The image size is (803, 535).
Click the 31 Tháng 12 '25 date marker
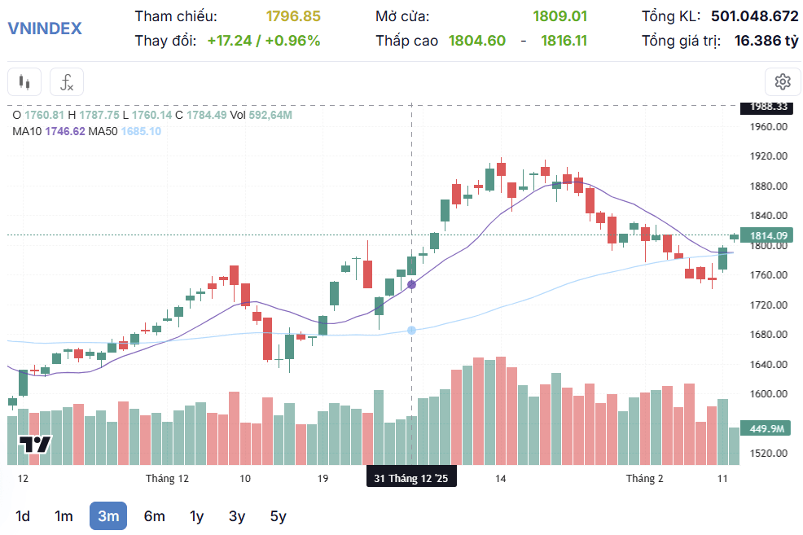click(411, 478)
